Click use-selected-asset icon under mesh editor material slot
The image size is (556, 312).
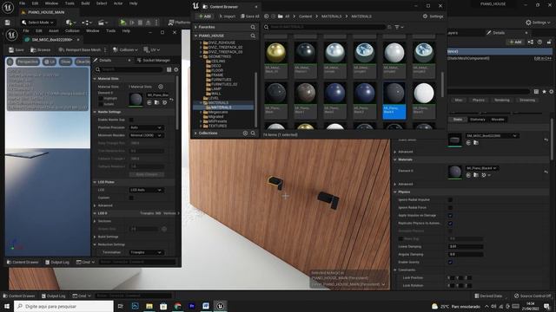tap(149, 102)
